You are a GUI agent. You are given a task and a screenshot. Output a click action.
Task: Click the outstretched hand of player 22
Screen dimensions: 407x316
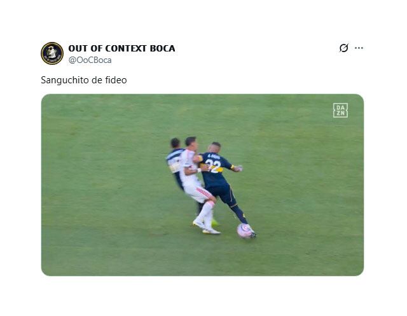[x=238, y=168]
